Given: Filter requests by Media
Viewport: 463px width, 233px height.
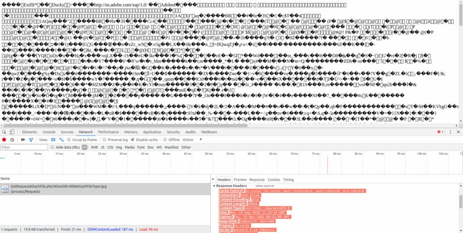Looking at the screenshot, I should click(130, 147).
